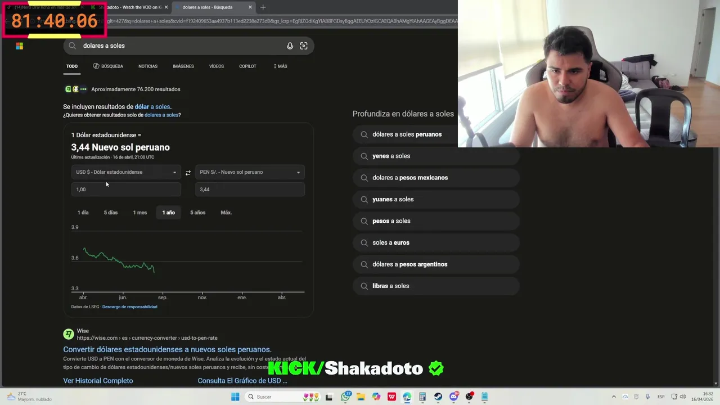Click the Microsoft logo on the Bing page
720x405 pixels.
pyautogui.click(x=20, y=46)
